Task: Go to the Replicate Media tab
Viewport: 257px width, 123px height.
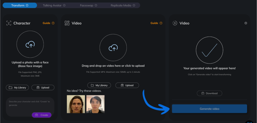Action: [123, 5]
